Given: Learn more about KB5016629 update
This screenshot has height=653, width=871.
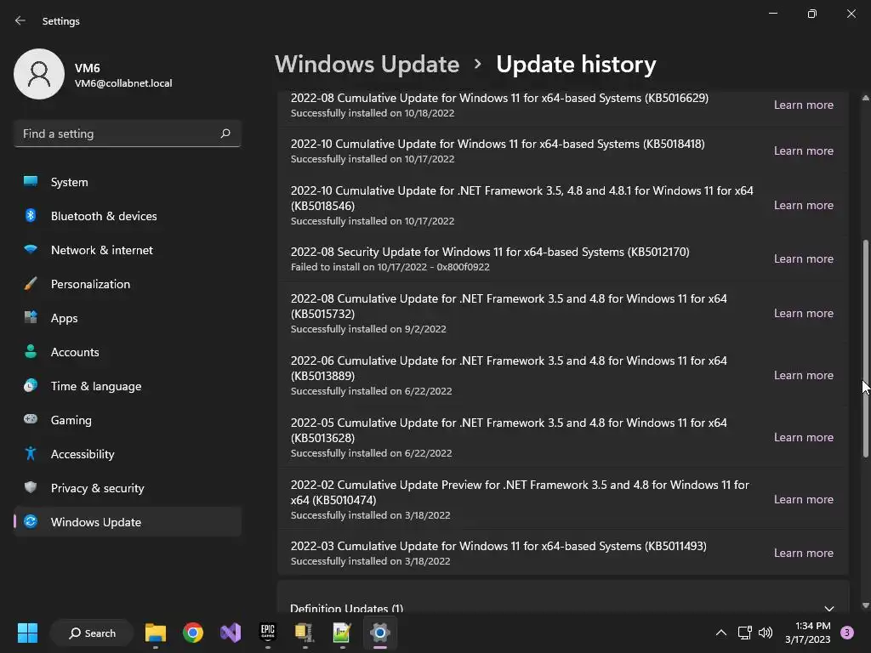Looking at the screenshot, I should (x=803, y=105).
